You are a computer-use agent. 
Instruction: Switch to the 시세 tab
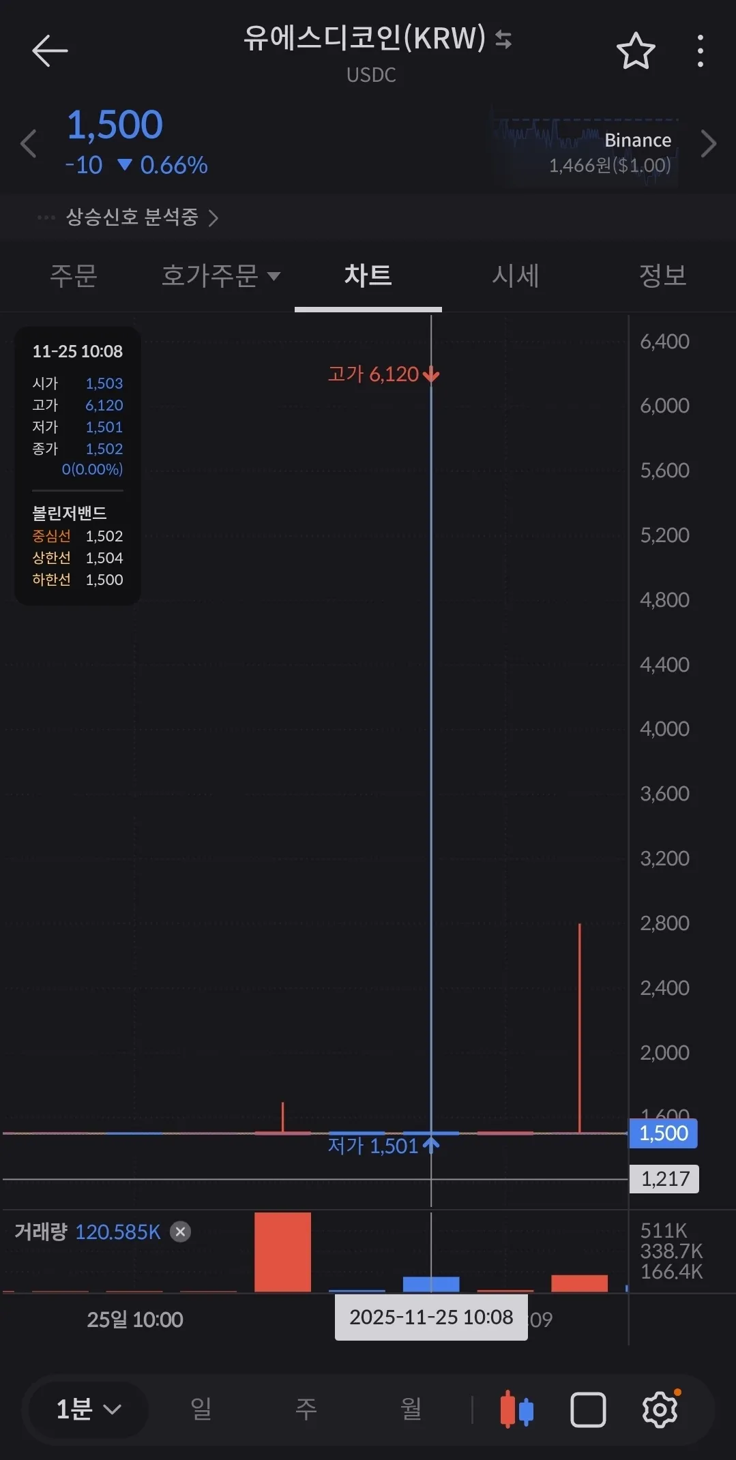click(x=516, y=275)
